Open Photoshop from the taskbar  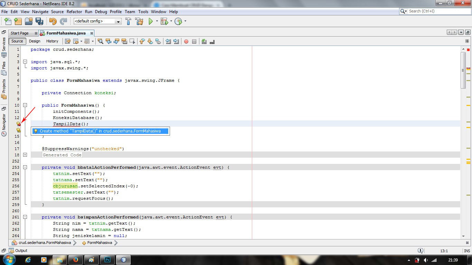[107, 260]
